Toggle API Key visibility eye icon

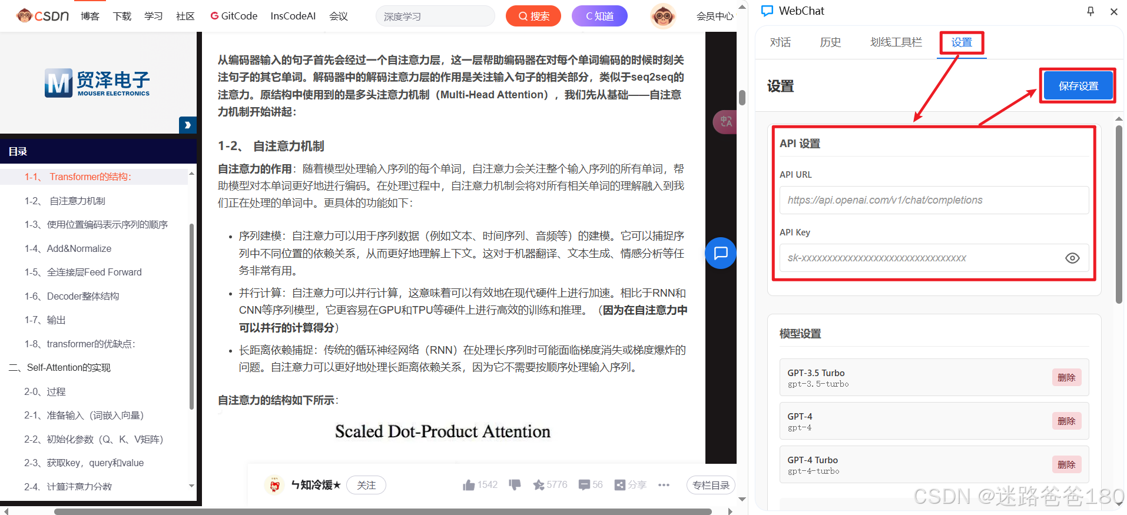1072,258
